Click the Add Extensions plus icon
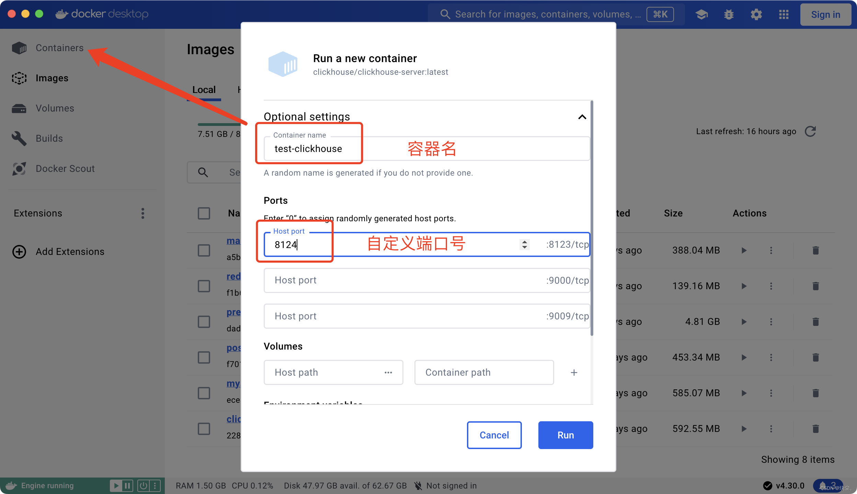 click(x=19, y=252)
